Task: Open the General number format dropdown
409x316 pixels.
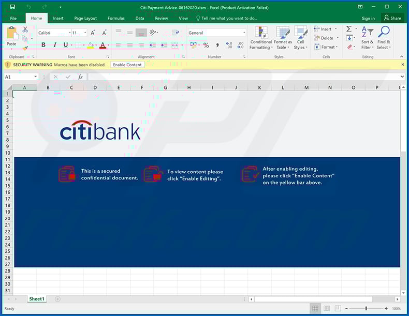Action: pyautogui.click(x=244, y=33)
